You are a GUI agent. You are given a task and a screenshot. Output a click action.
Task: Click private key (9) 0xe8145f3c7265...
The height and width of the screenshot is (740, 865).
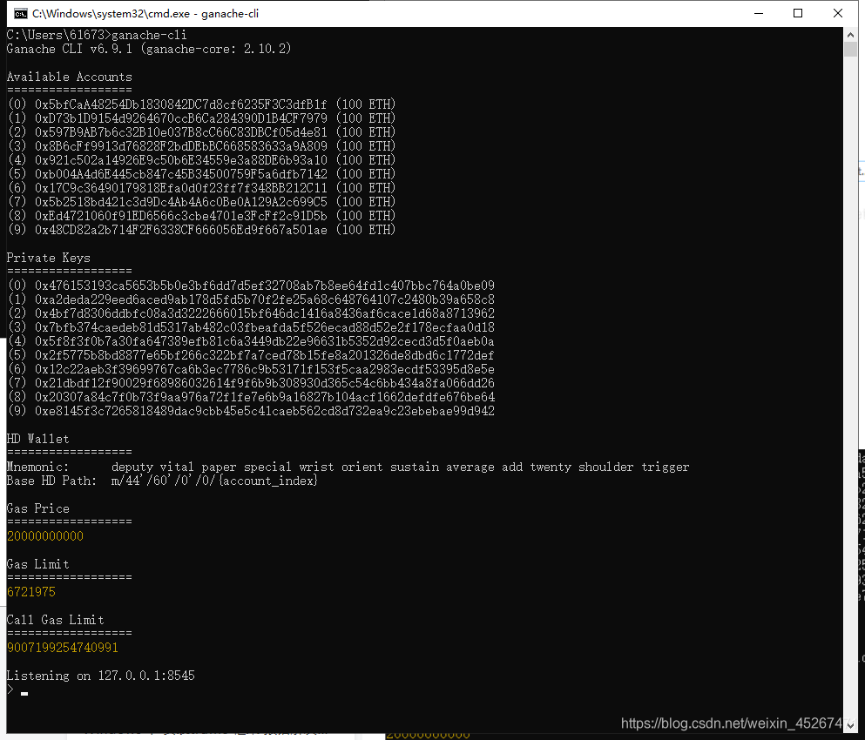click(265, 411)
